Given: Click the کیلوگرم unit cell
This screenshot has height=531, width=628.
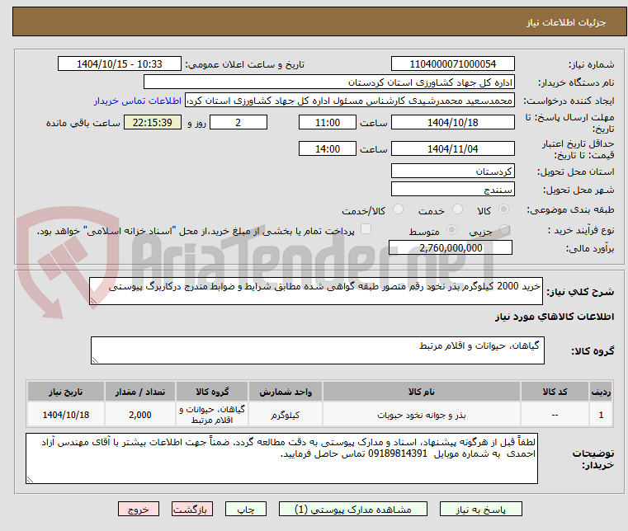Looking at the screenshot, I should click(286, 415).
